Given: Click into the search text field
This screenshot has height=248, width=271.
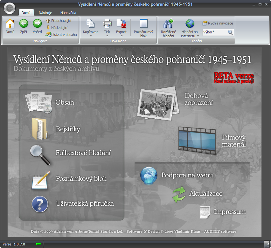Looking at the screenshot, I should click(x=214, y=32).
